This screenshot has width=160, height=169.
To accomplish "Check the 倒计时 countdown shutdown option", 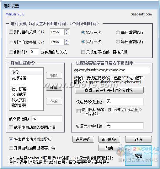I will click(x=11, y=52).
